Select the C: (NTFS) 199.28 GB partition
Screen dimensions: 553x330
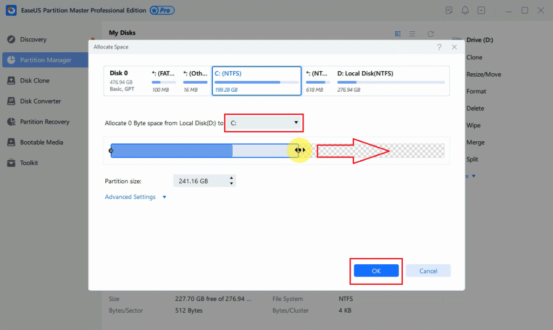point(257,81)
